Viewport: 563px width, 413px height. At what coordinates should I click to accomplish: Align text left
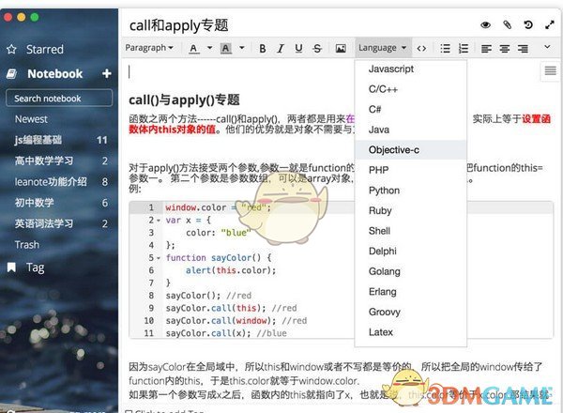point(486,48)
